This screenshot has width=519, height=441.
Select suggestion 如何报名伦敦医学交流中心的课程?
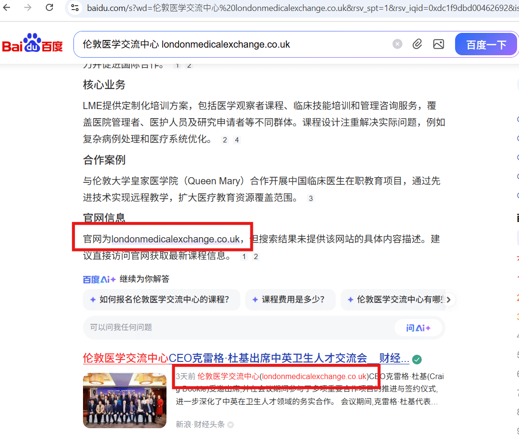pos(161,300)
